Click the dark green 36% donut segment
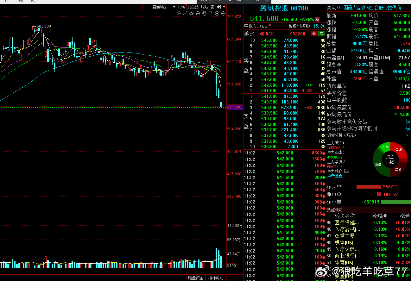 point(379,165)
